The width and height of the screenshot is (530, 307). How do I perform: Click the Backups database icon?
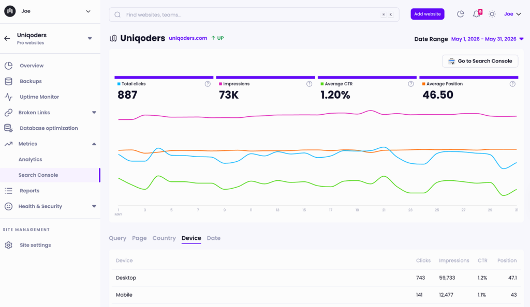[8, 81]
